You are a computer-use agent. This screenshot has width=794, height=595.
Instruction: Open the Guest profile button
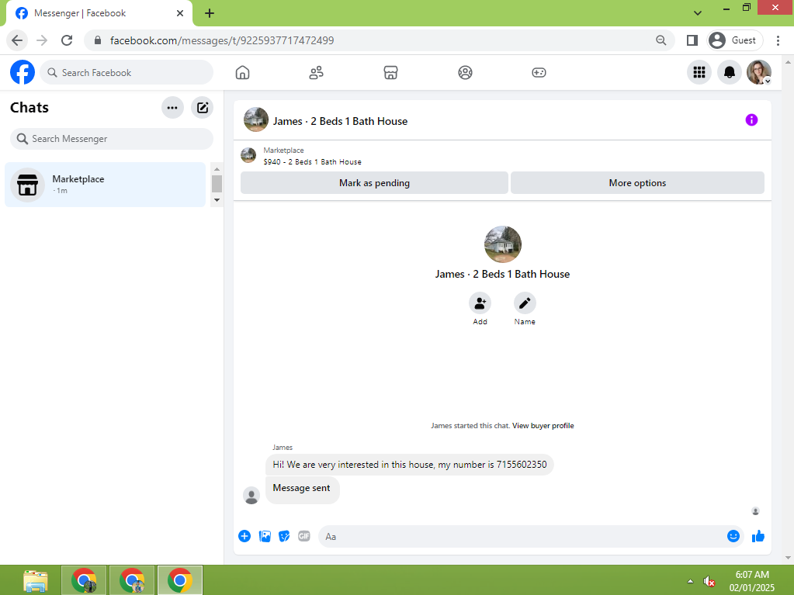point(735,40)
